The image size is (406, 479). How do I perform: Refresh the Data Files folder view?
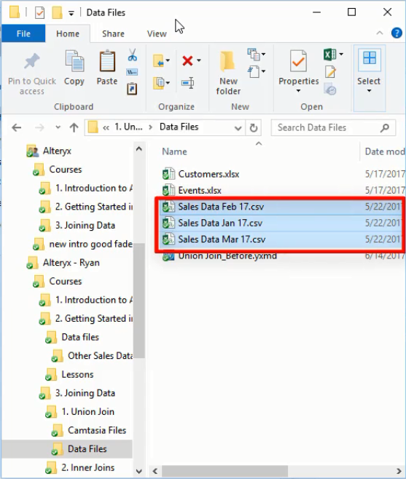[254, 127]
